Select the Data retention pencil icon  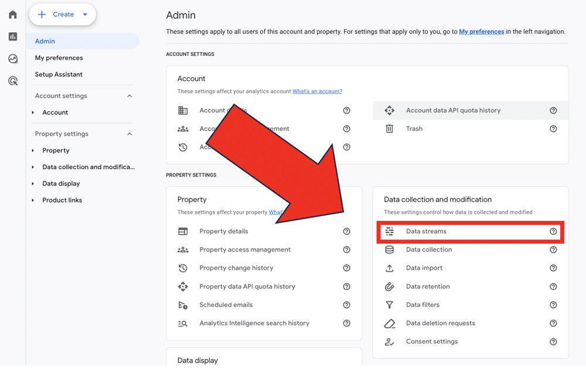[390, 286]
